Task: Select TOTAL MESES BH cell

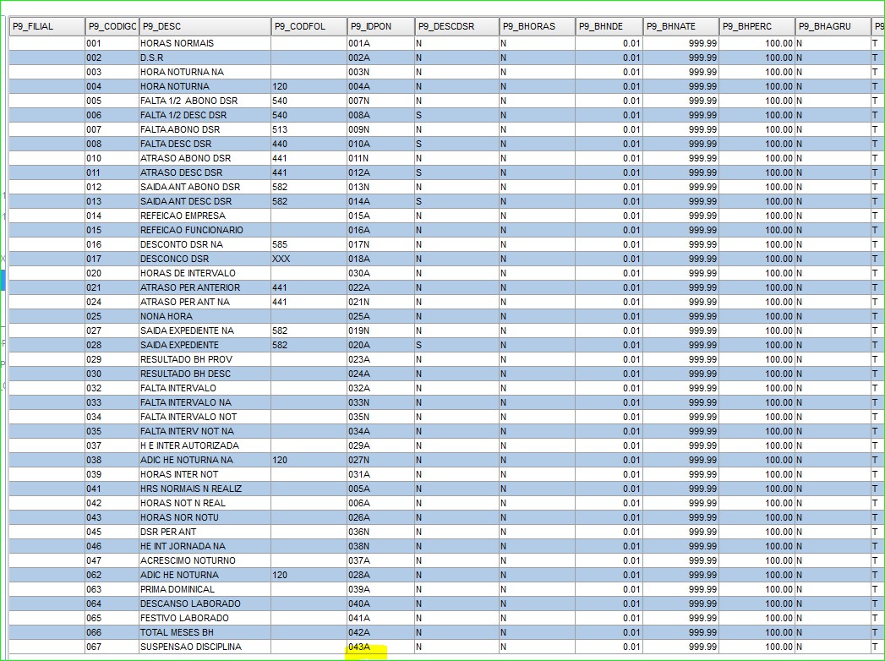Action: click(205, 633)
